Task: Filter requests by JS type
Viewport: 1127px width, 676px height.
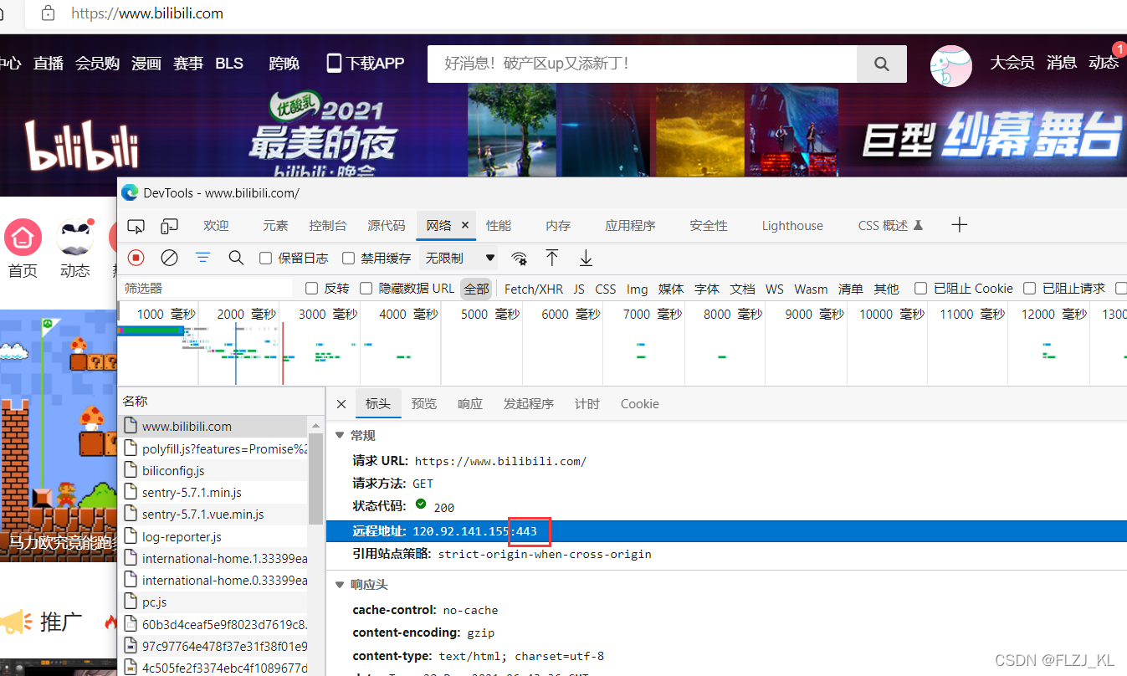Action: [x=579, y=289]
